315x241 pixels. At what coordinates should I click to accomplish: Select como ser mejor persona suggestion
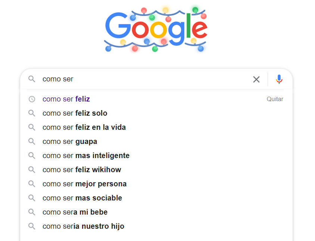[x=84, y=184]
